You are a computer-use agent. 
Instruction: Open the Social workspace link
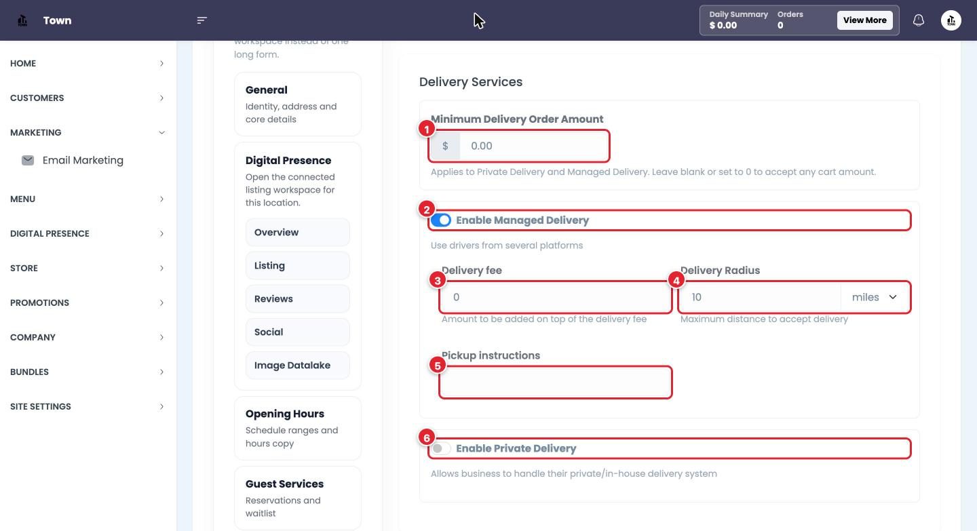[298, 332]
